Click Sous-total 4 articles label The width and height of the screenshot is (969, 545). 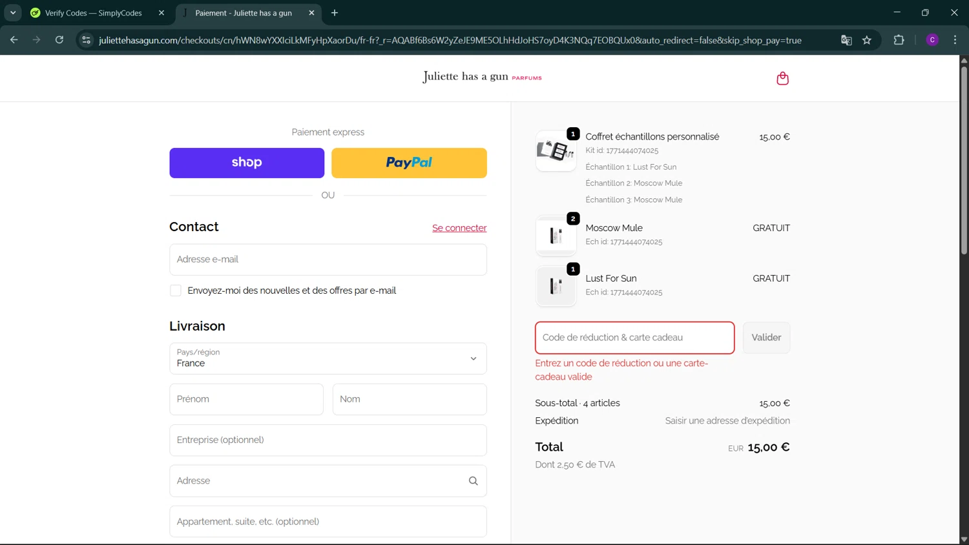578,403
